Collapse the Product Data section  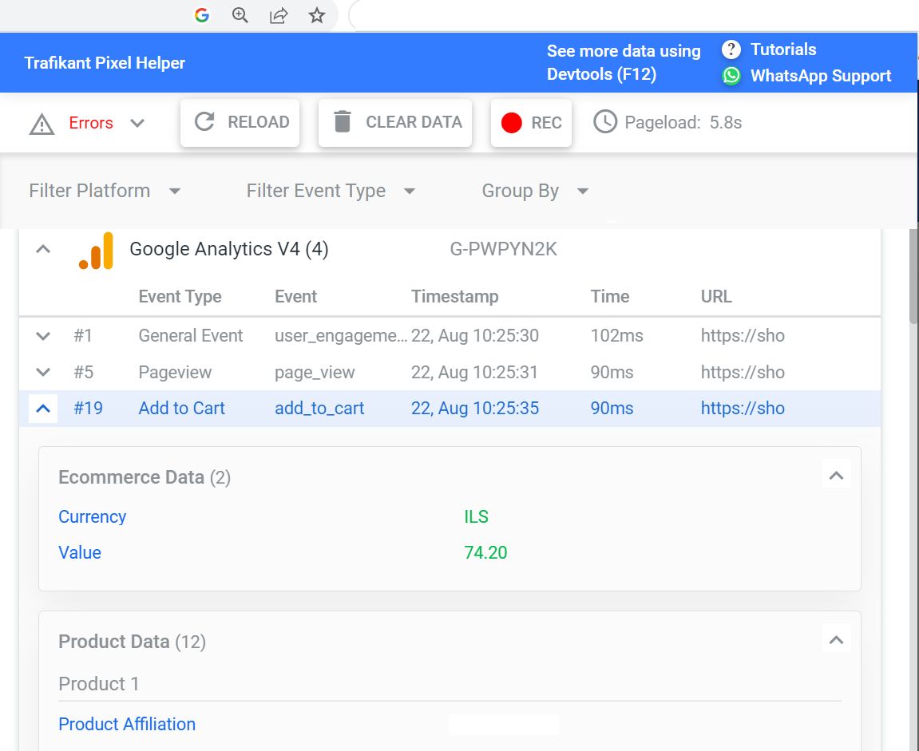[836, 640]
